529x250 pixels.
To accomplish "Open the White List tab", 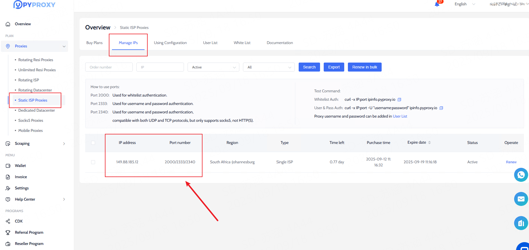I will pos(242,43).
